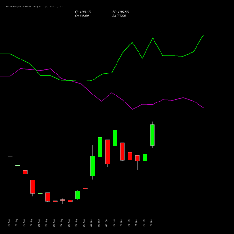Click the low value 'L: 77.00'
This screenshot has width=234, height=234.
point(119,16)
